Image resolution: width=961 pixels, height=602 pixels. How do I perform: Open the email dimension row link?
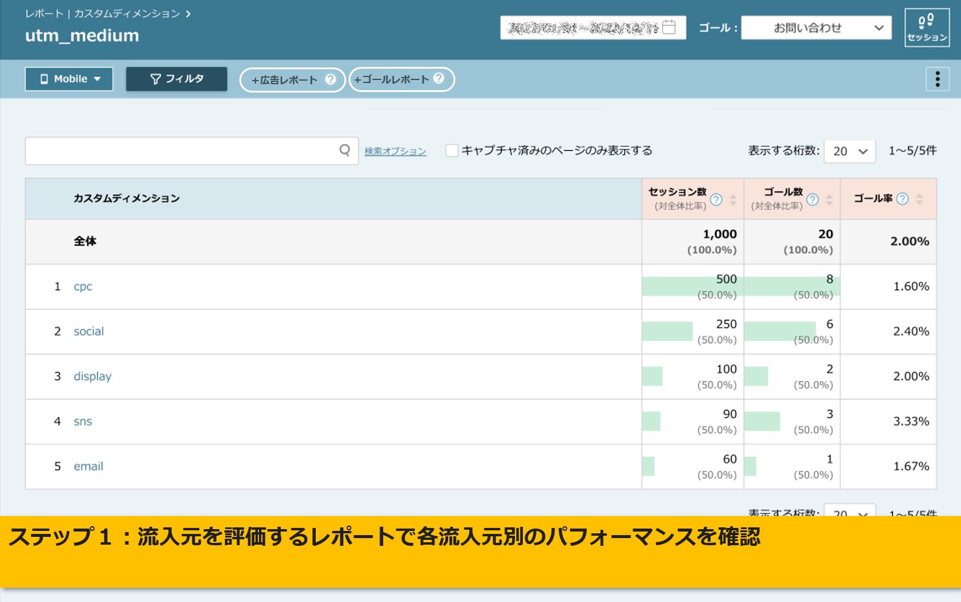click(x=88, y=466)
